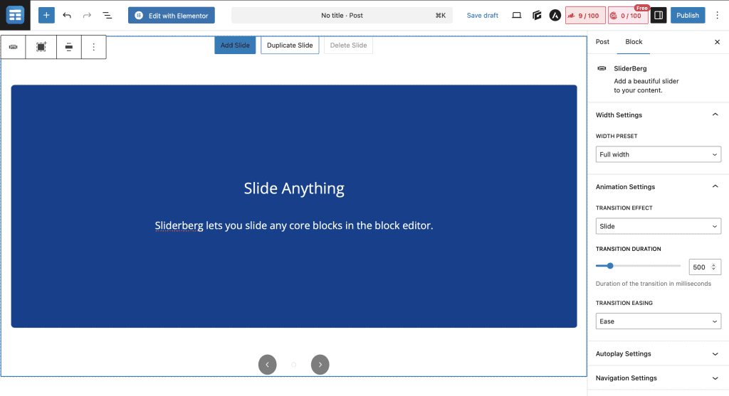
Task: Click the transition duration 500 field
Action: coord(704,267)
